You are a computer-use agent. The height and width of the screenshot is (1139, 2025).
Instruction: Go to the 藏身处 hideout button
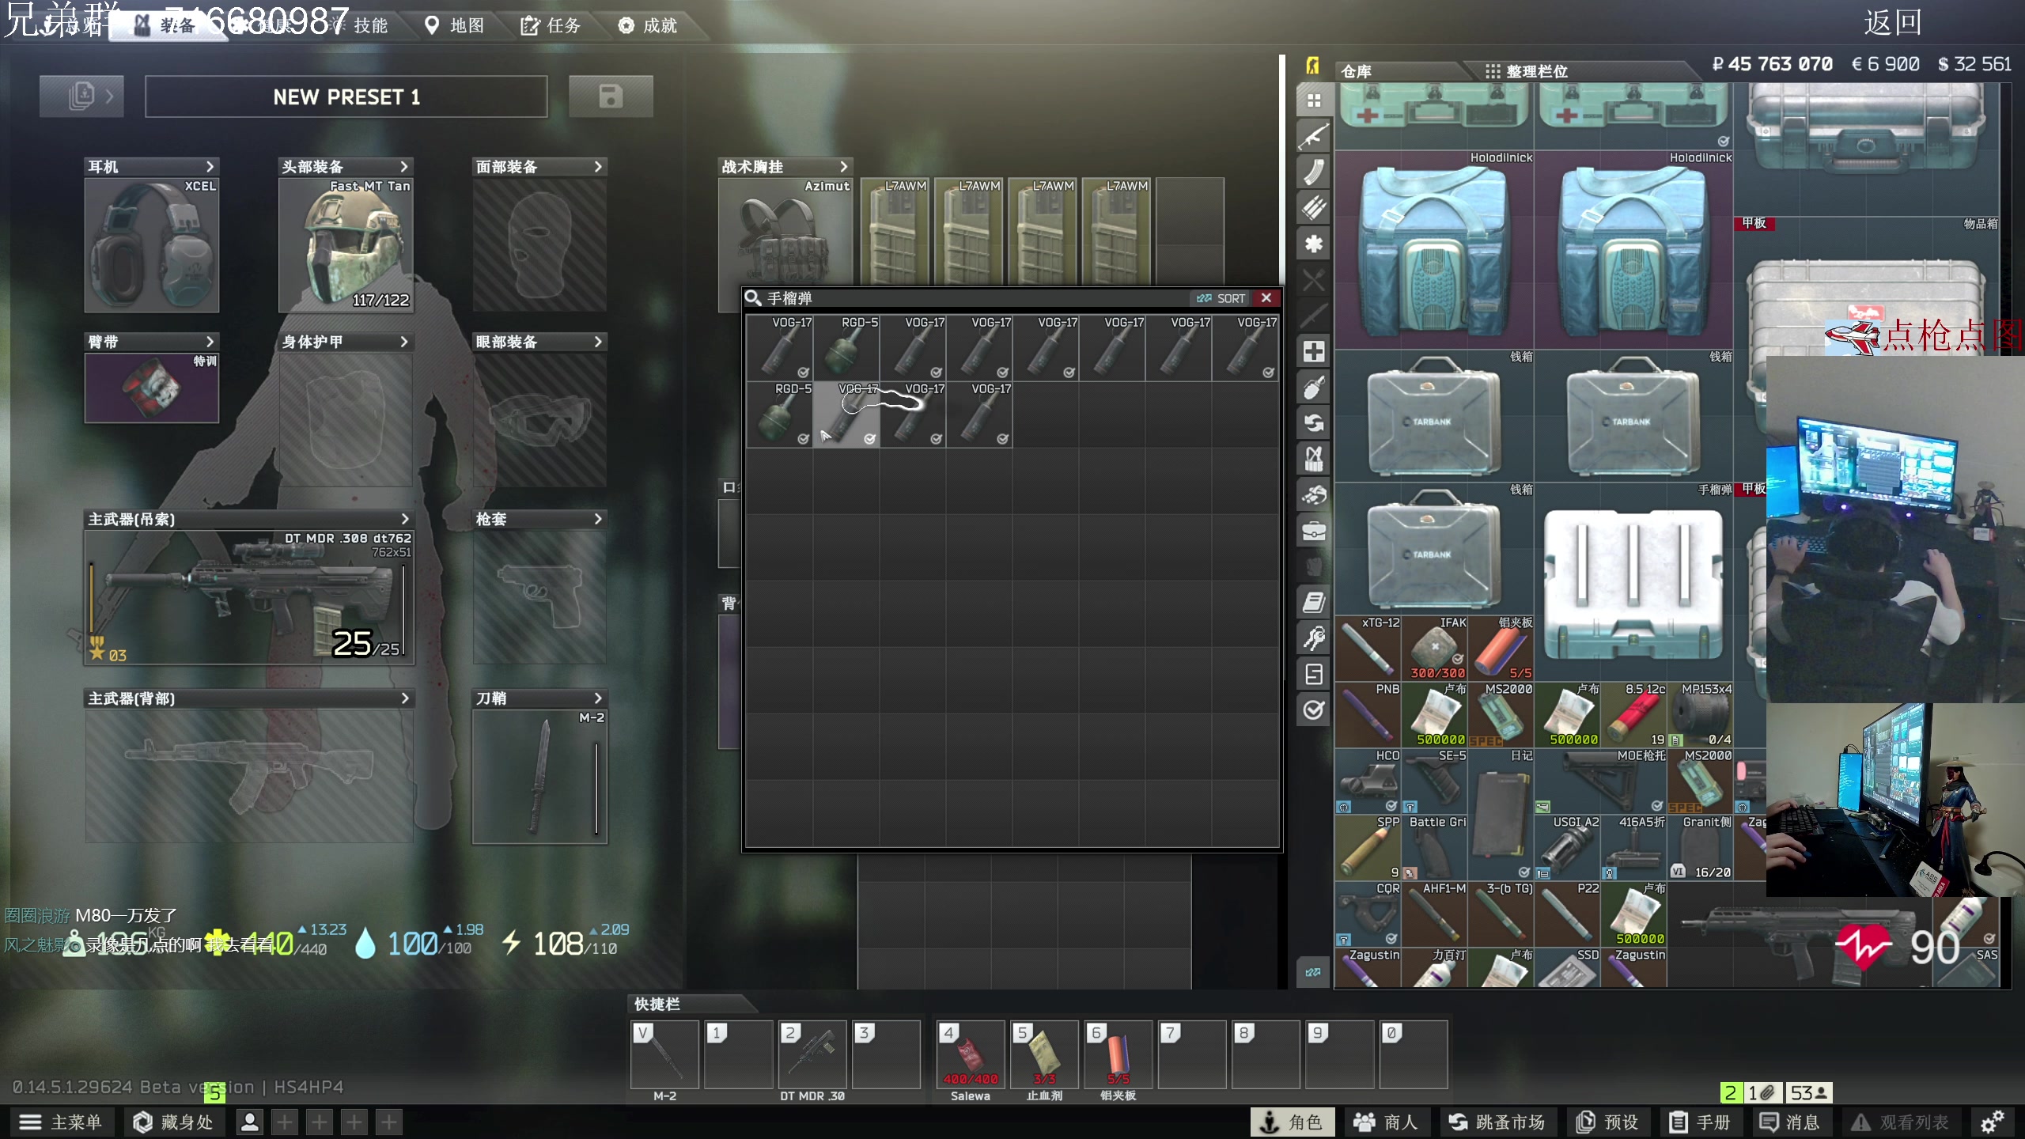[173, 1122]
